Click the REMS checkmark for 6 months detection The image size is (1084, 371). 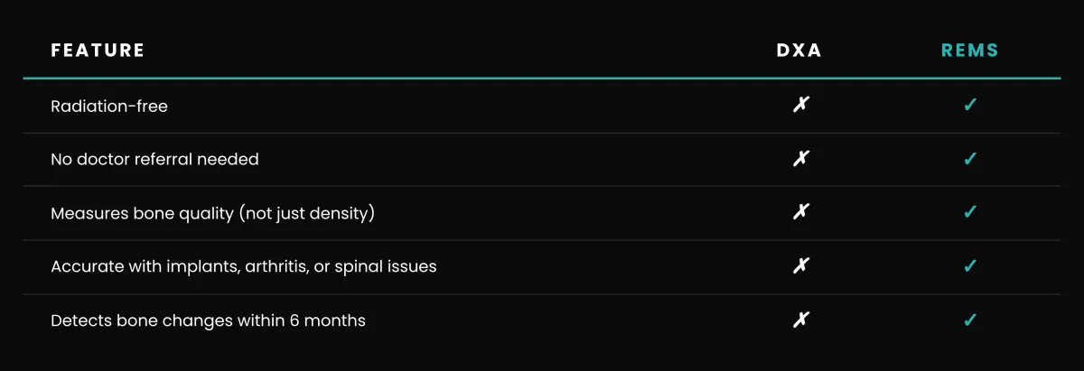click(x=970, y=320)
